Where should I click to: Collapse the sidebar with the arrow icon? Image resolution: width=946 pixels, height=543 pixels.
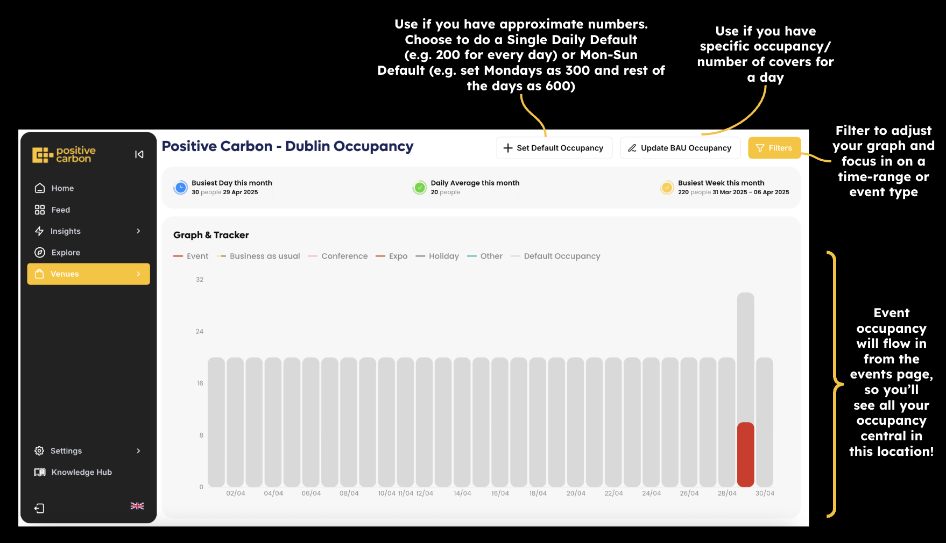139,154
